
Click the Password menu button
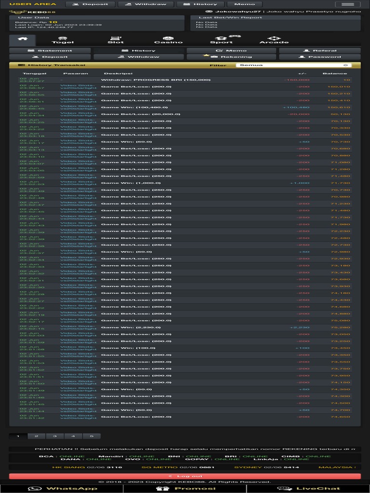(x=319, y=57)
